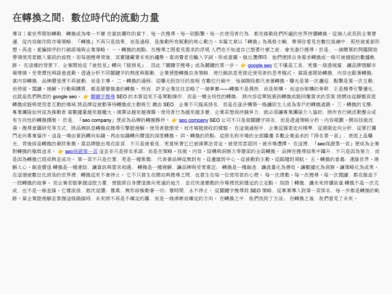This screenshot has height=294, width=392.
Task: Click the pointing hand emoji before seo保證第一頁
Action: coord(60,151)
